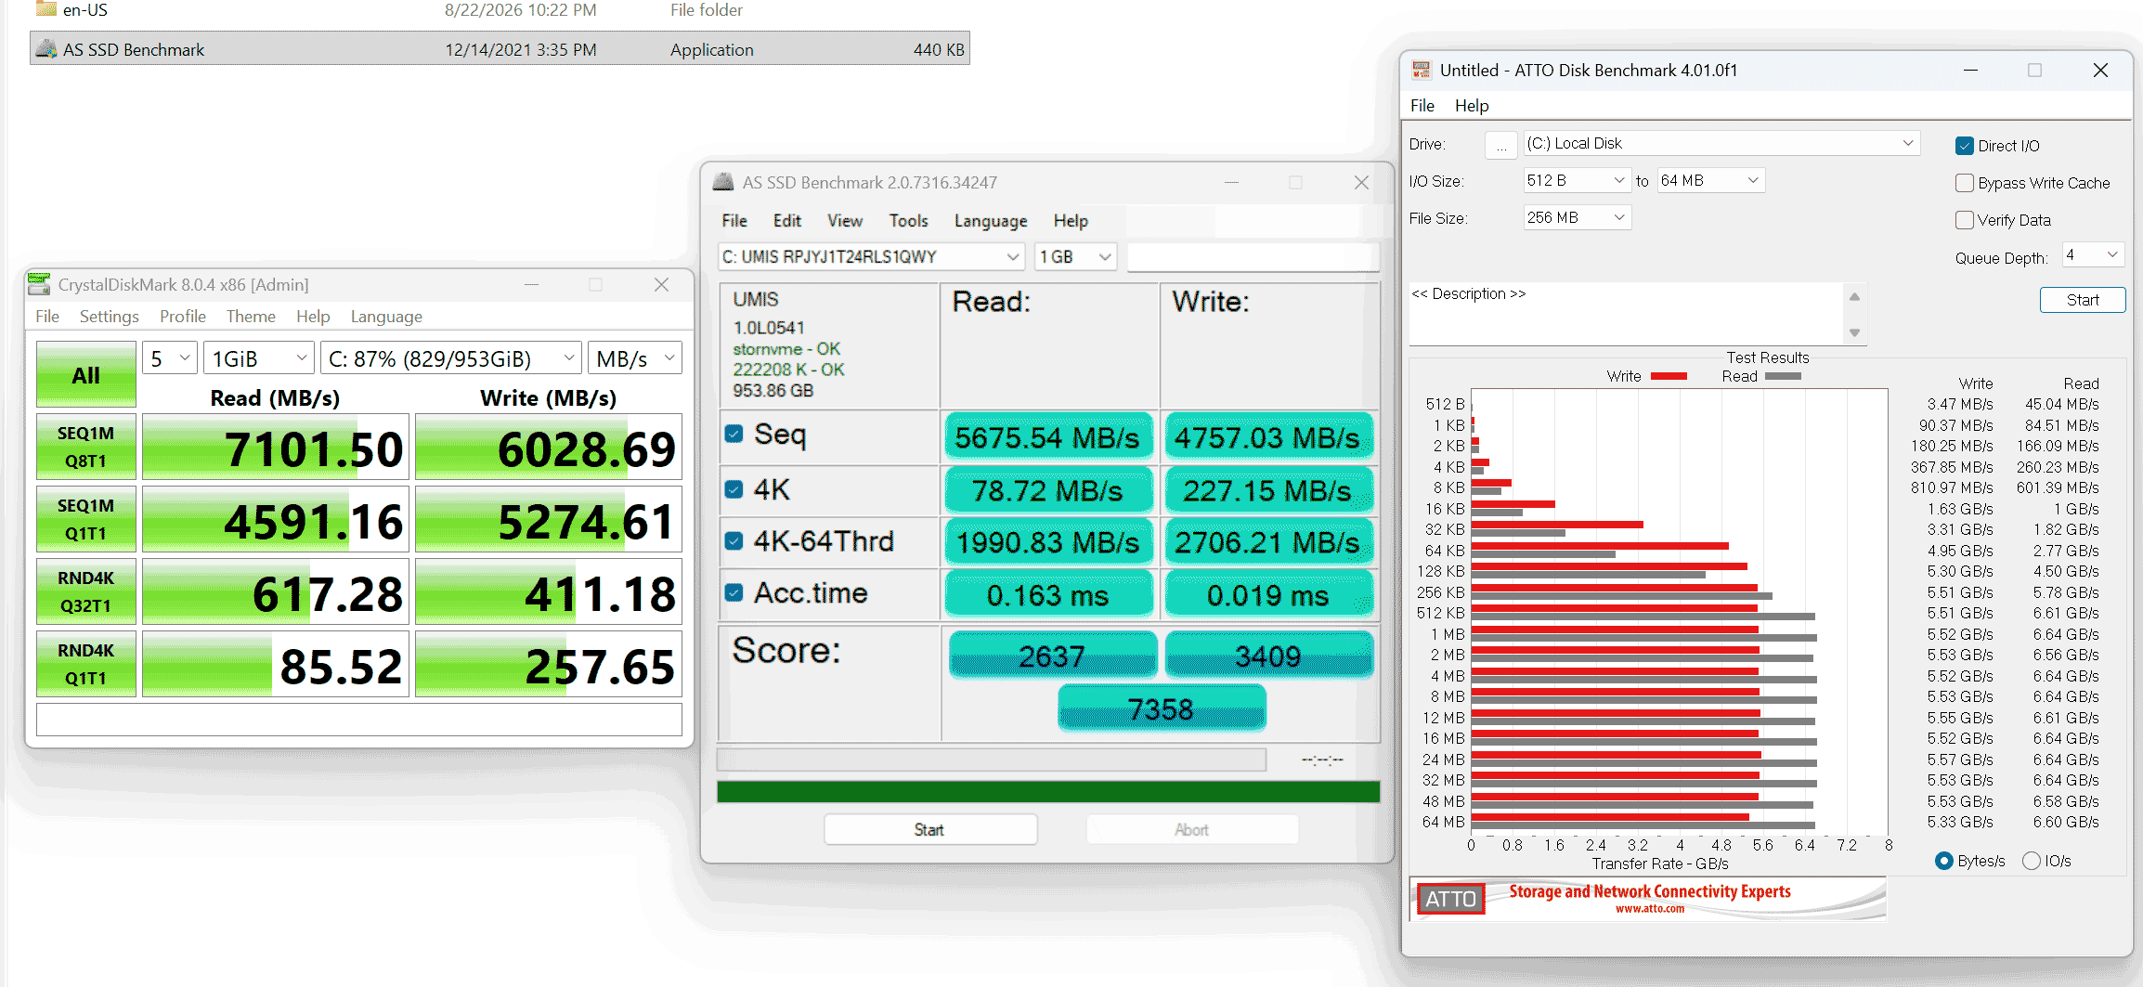The height and width of the screenshot is (987, 2143).
Task: Uncheck the 4K test checkbox
Action: pos(734,489)
